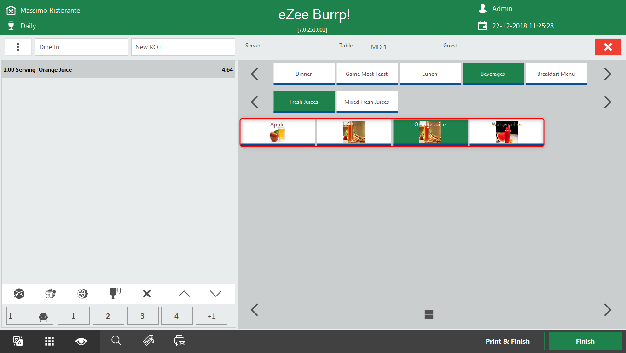The height and width of the screenshot is (353, 626).
Task: Click the Server label
Action: (253, 46)
